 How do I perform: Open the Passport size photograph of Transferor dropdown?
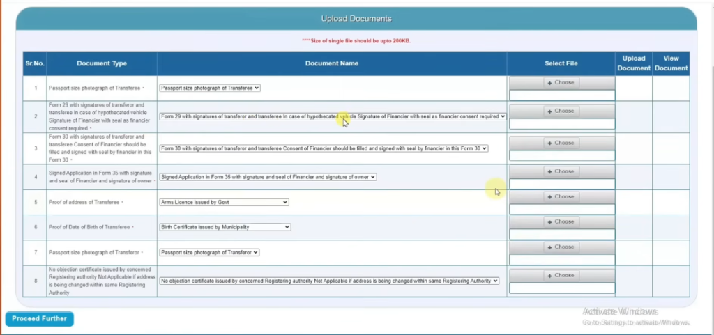[x=209, y=252]
